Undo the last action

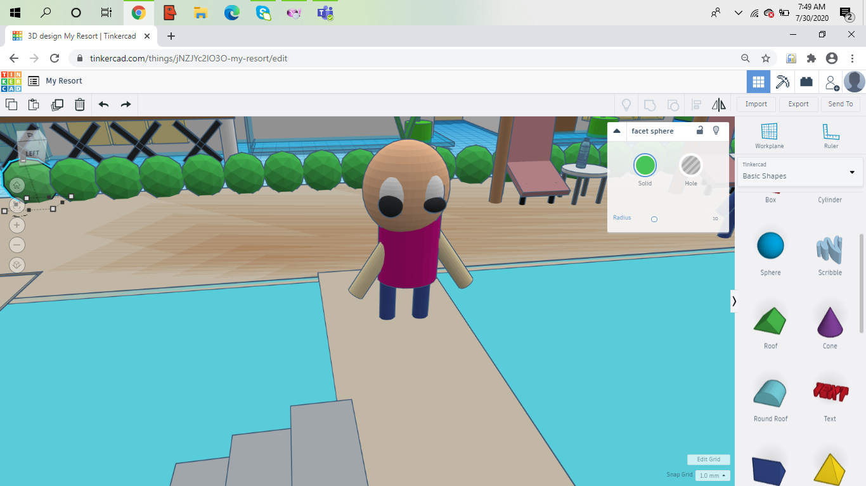coord(104,104)
